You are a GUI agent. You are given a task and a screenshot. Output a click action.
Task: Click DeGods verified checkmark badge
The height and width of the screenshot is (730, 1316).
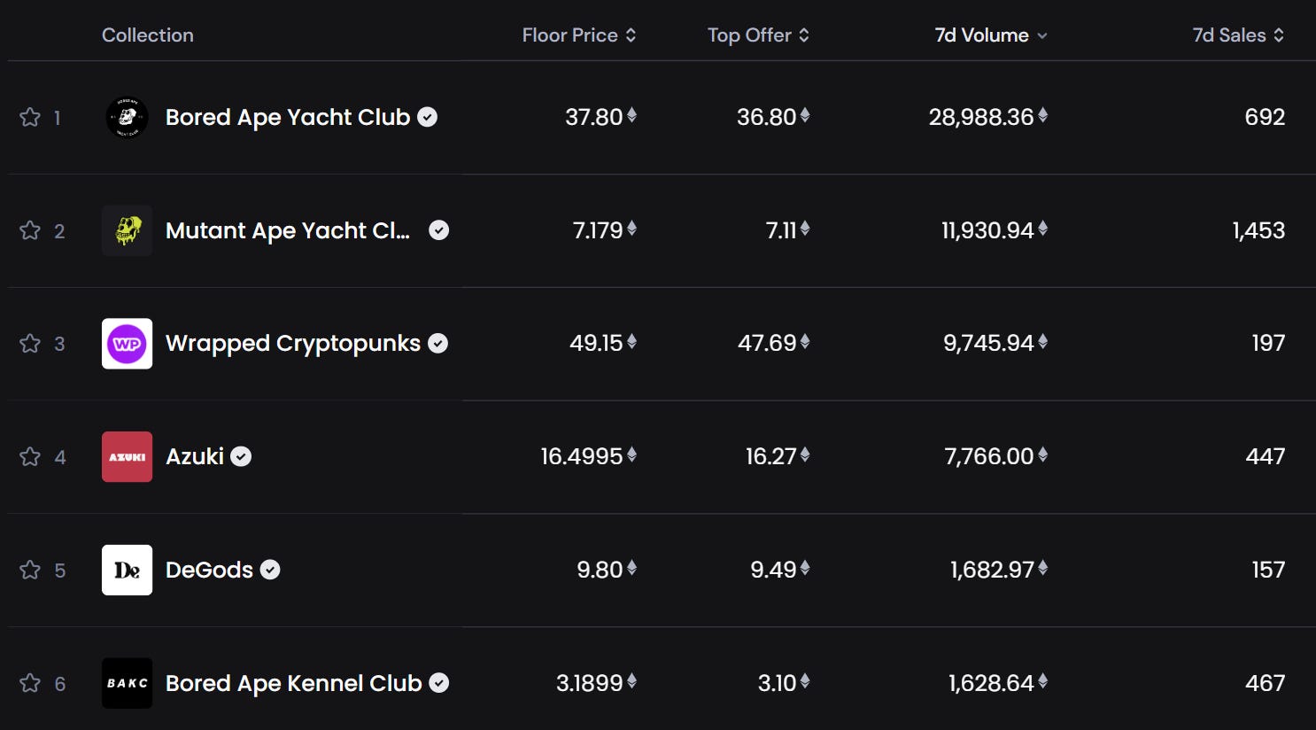click(x=270, y=570)
